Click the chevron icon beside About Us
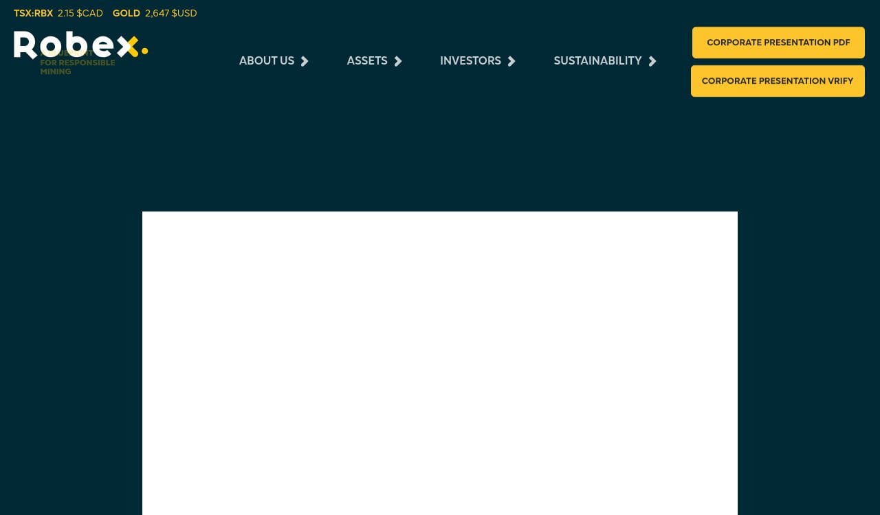 click(x=305, y=61)
